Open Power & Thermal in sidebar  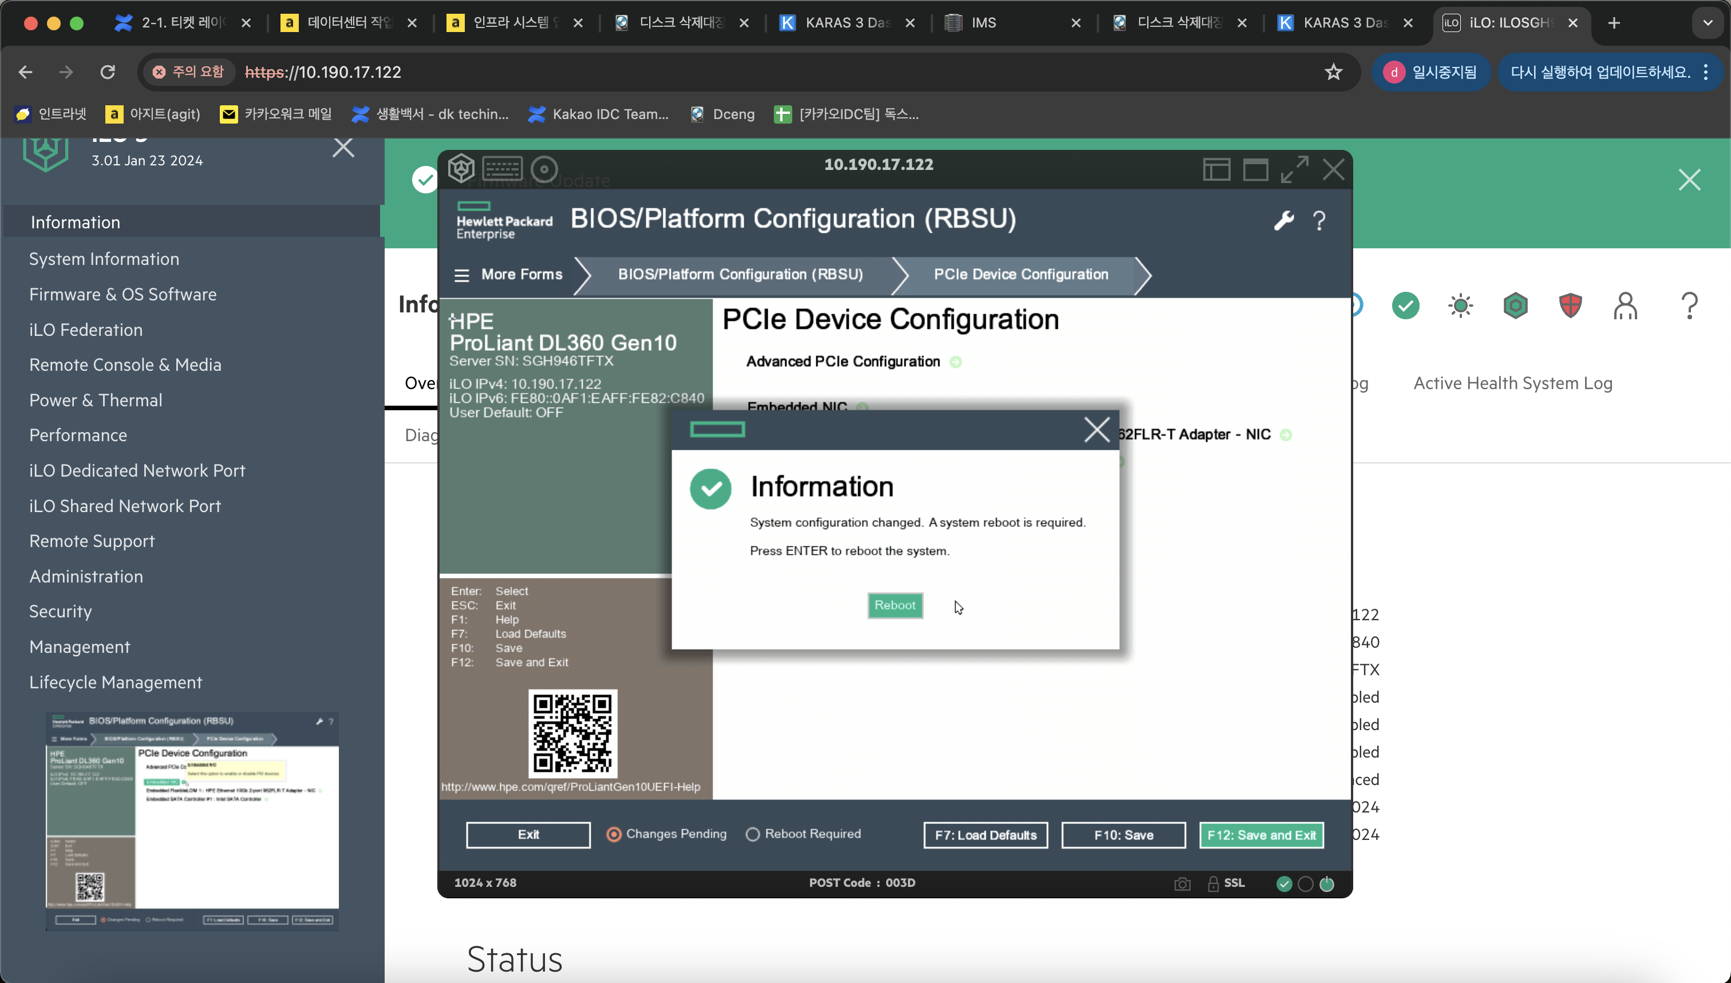point(96,401)
